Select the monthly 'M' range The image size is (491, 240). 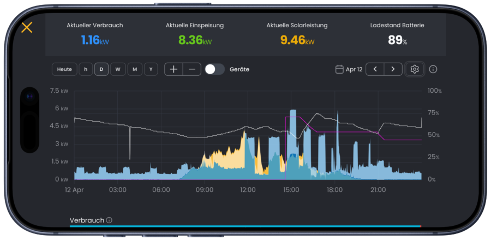coord(135,69)
